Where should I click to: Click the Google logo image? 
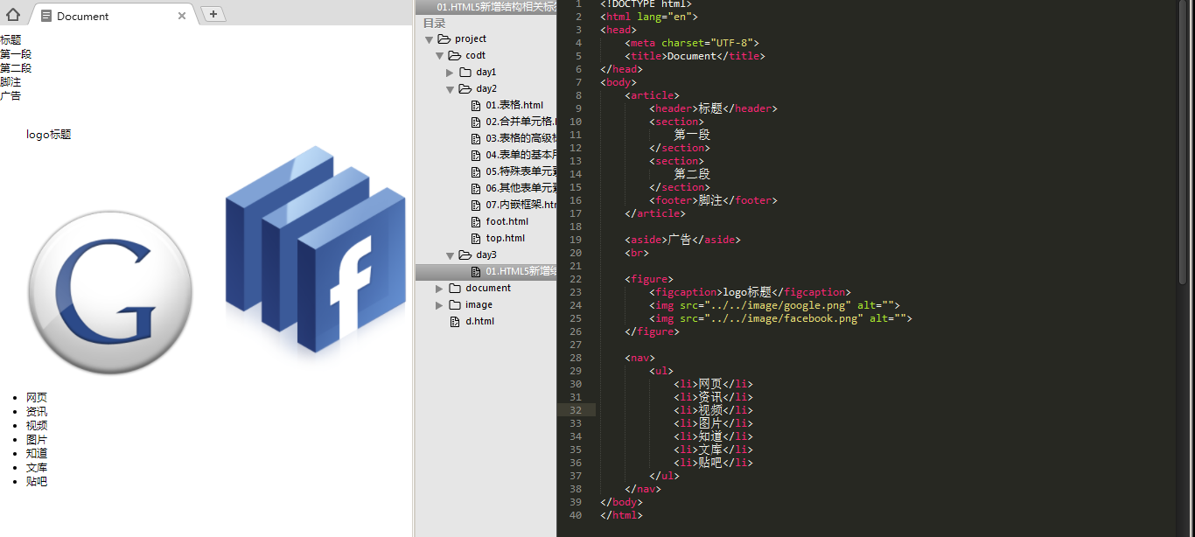click(110, 293)
